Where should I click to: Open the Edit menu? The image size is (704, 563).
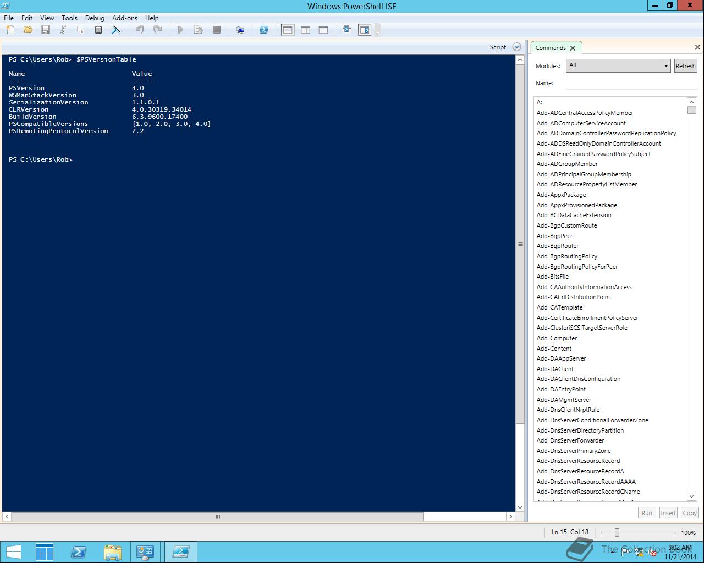point(27,18)
